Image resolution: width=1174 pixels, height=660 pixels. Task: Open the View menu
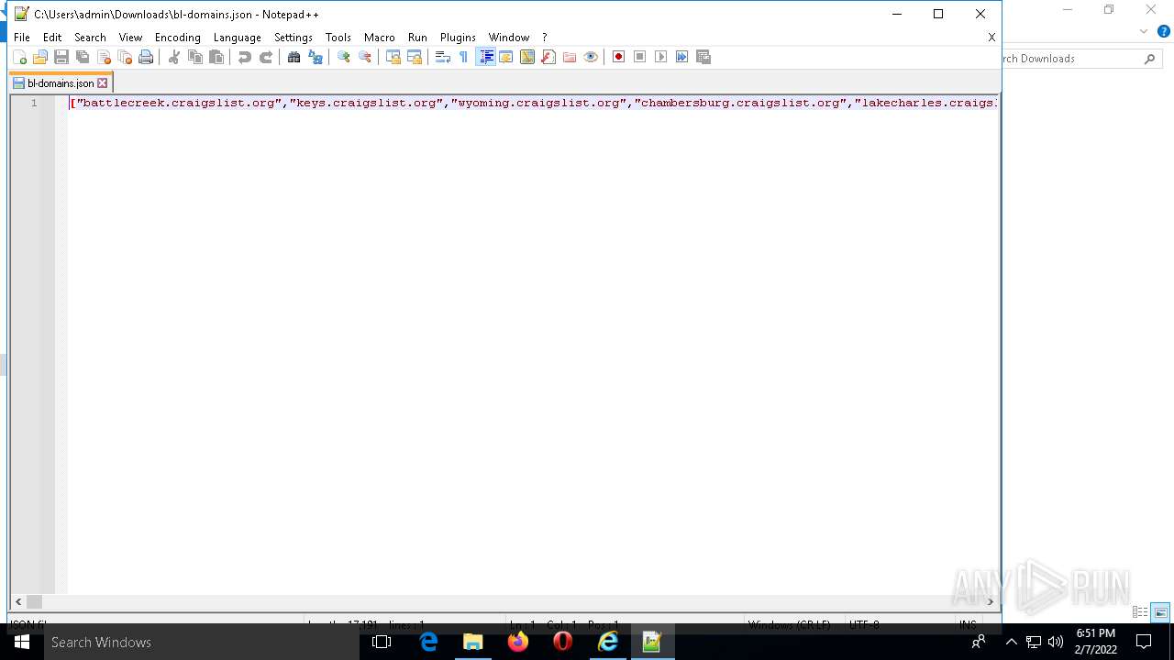click(x=130, y=38)
